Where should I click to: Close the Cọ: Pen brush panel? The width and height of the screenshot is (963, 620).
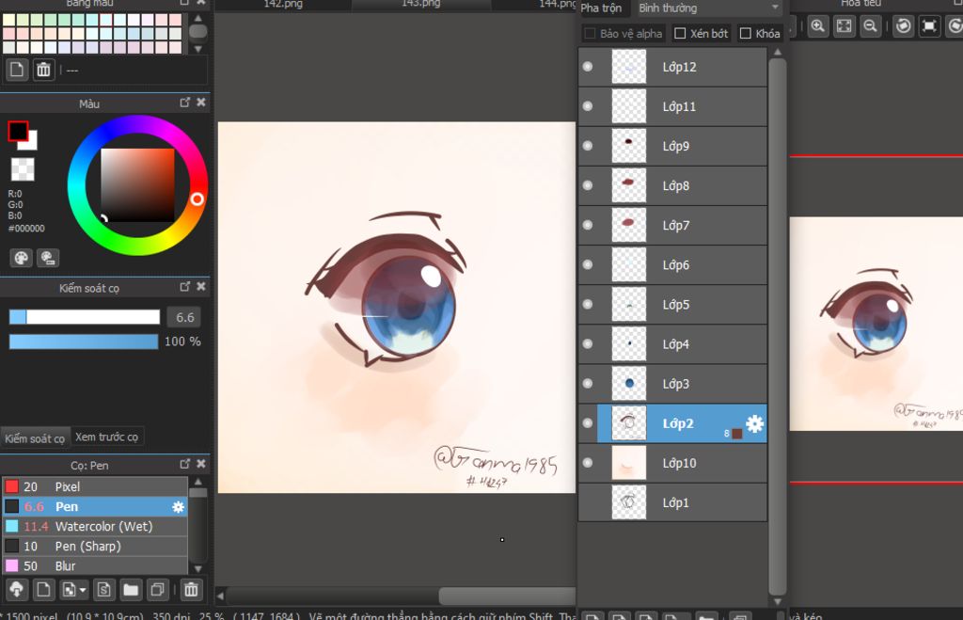(x=201, y=464)
